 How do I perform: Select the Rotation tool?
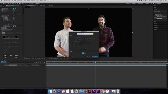(x=7, y=3)
